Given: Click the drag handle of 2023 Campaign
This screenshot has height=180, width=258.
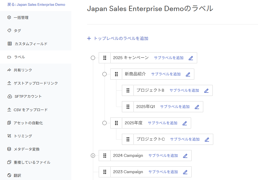Looking at the screenshot, I should coord(105,172).
